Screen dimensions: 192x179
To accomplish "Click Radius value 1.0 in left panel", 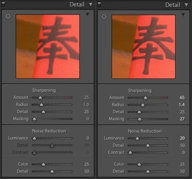I will coord(86,105).
